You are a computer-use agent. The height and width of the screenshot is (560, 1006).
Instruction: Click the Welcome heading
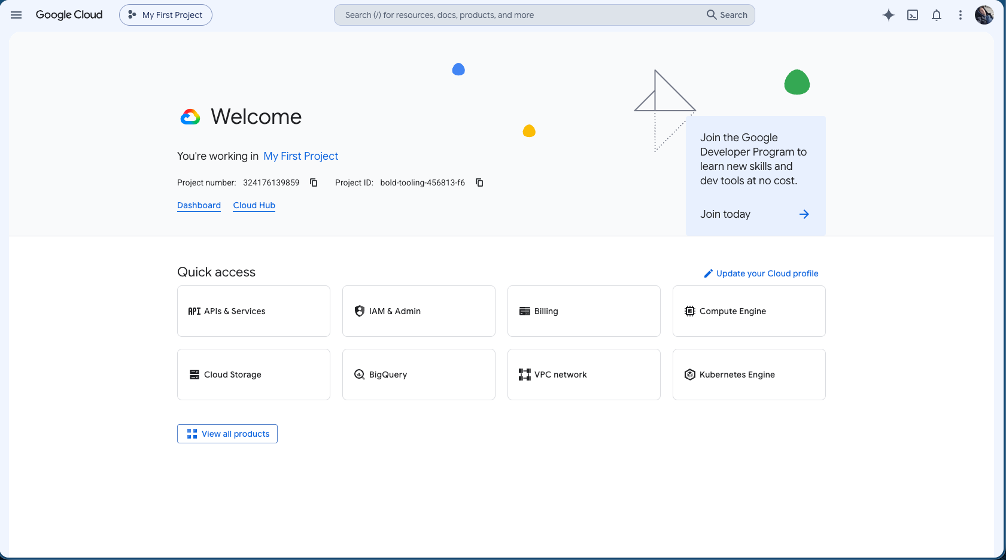pos(256,117)
